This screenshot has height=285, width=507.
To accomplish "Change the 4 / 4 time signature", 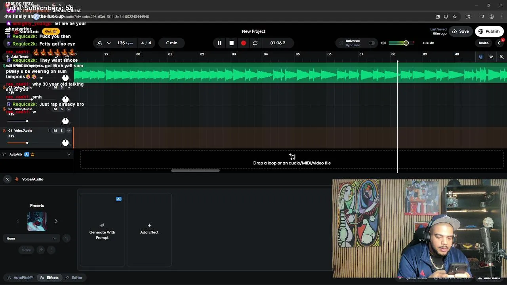I will coord(146,43).
